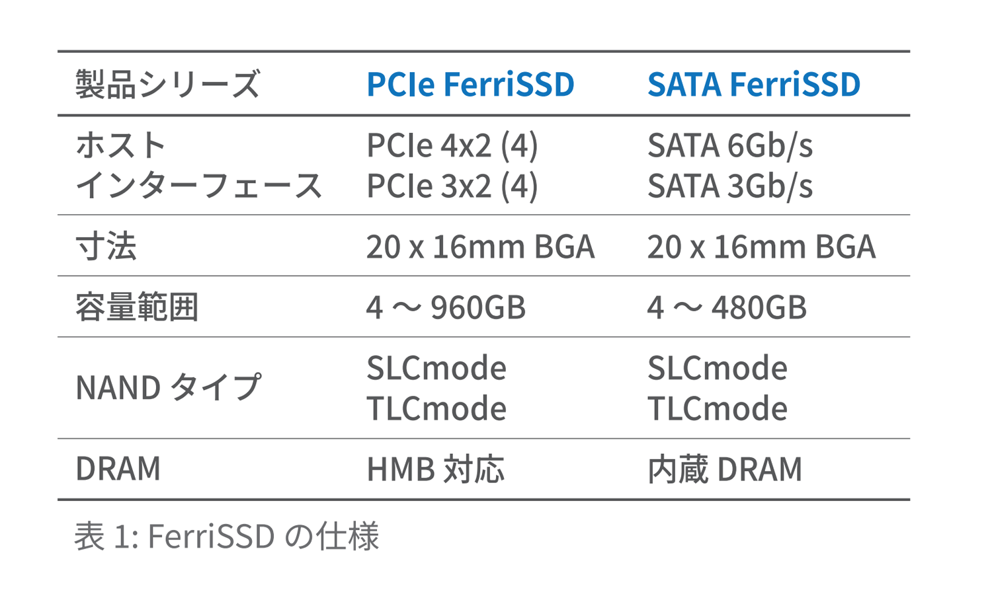
Task: Click the ホスト インターフェース row label
Action: pyautogui.click(x=198, y=165)
